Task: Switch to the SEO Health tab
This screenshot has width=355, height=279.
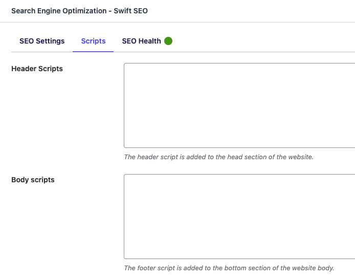Action: (147, 41)
